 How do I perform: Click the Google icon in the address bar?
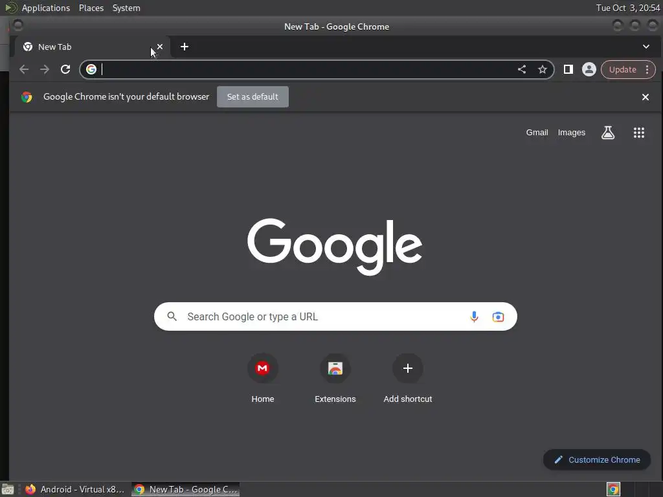coord(91,69)
